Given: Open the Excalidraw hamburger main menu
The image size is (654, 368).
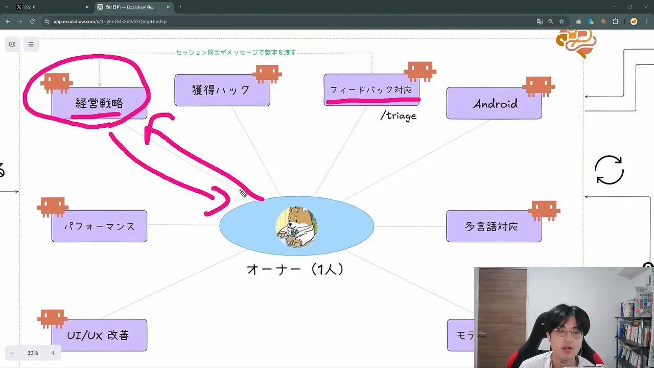Looking at the screenshot, I should pyautogui.click(x=31, y=44).
